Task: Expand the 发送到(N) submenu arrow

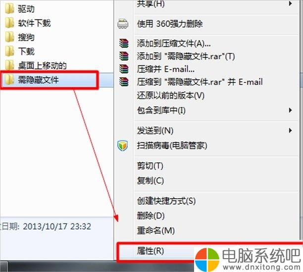Action: [290, 130]
